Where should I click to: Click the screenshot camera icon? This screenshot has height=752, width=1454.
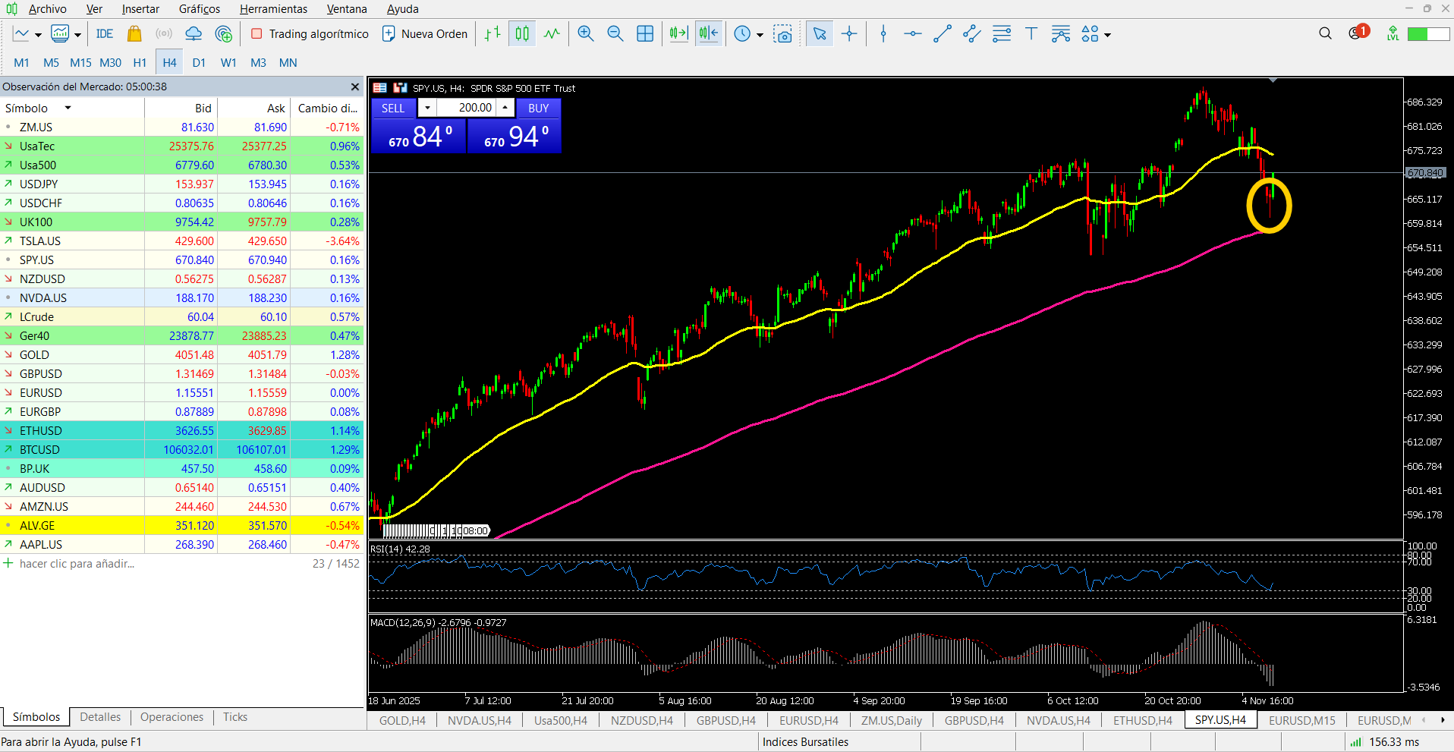pos(782,34)
